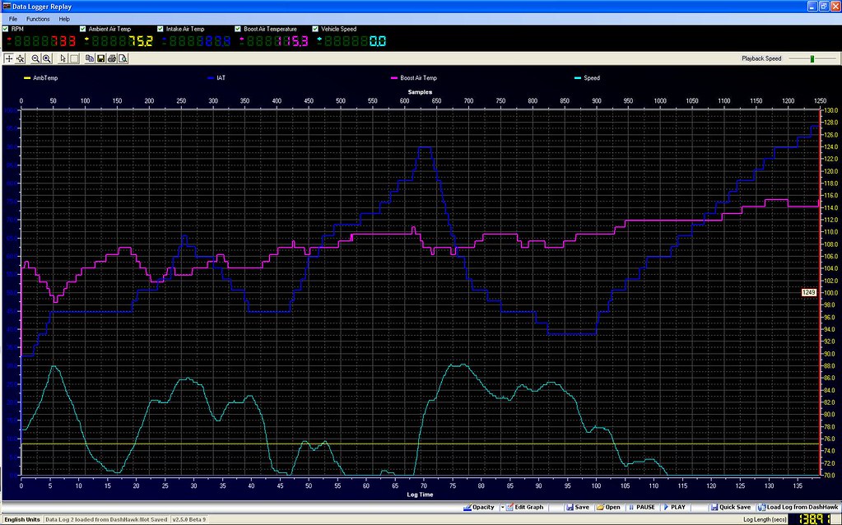
Task: Click the Boost Air Temperature readout value
Action: pyautogui.click(x=274, y=41)
